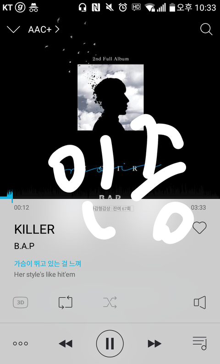The height and width of the screenshot is (364, 220).
Task: Tap the search magnifier icon
Action: tap(206, 29)
